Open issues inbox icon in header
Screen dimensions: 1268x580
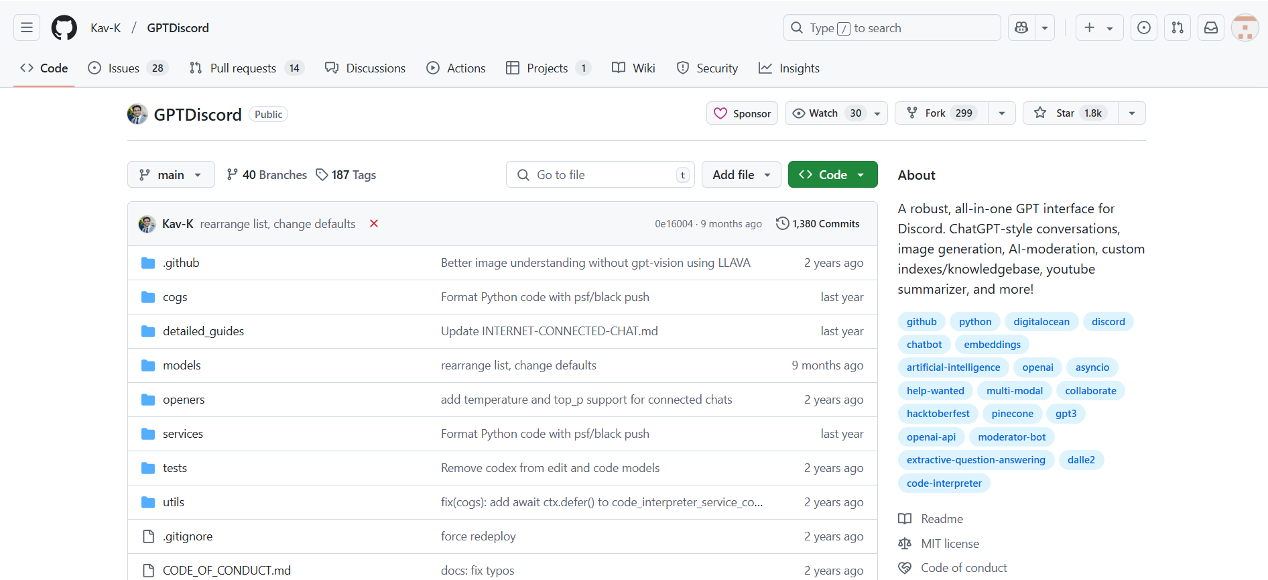(x=1144, y=27)
